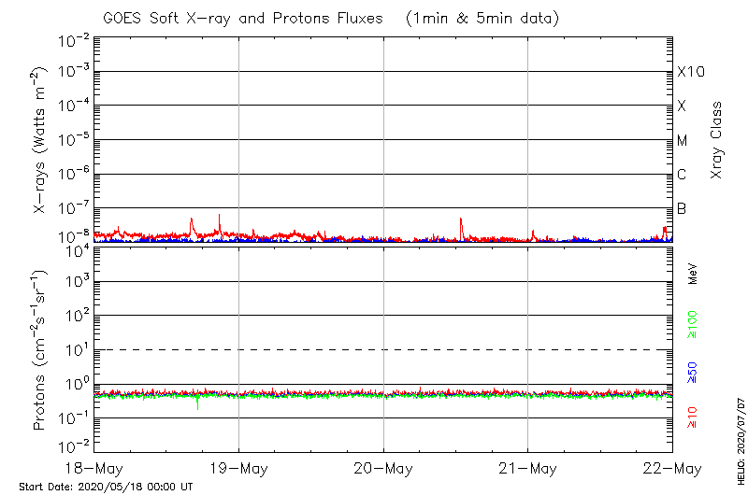Click the red ≥10 MeV legend label
The height and width of the screenshot is (495, 748).
click(693, 418)
